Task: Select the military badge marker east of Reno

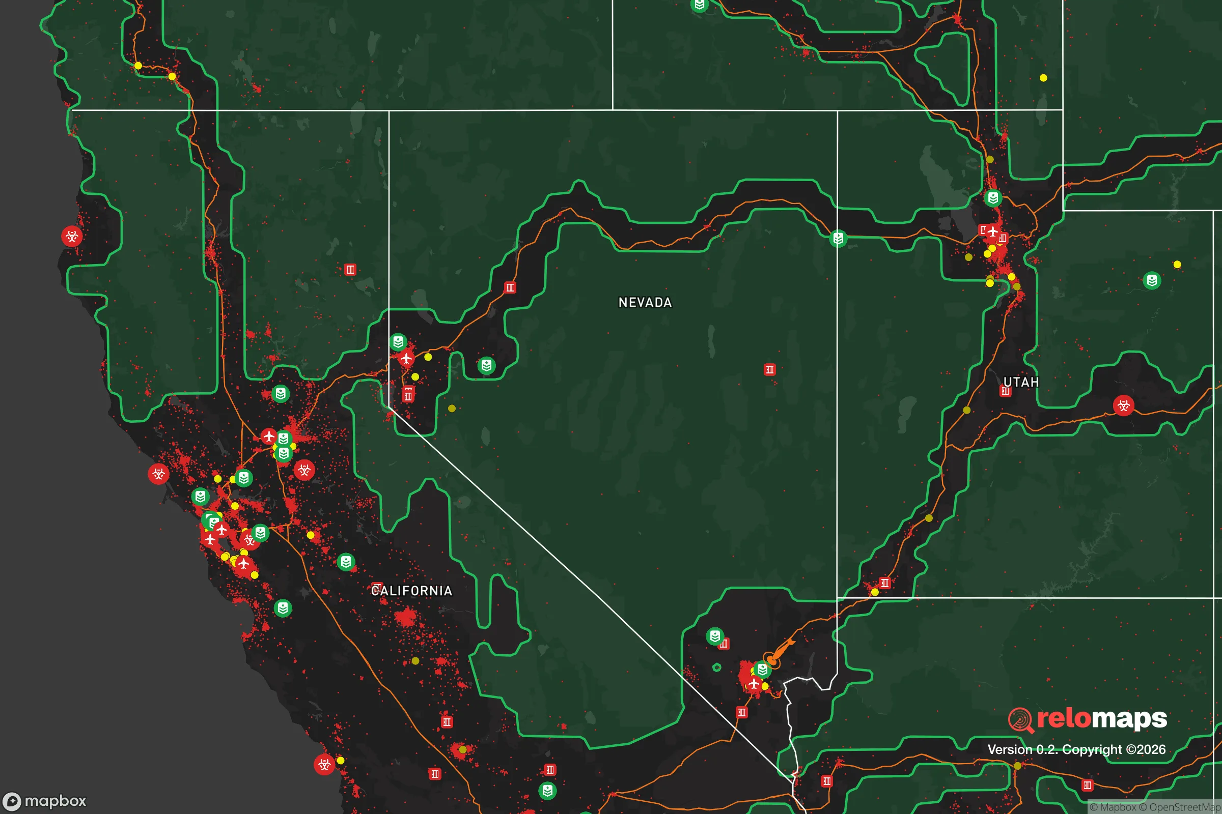Action: click(x=486, y=365)
